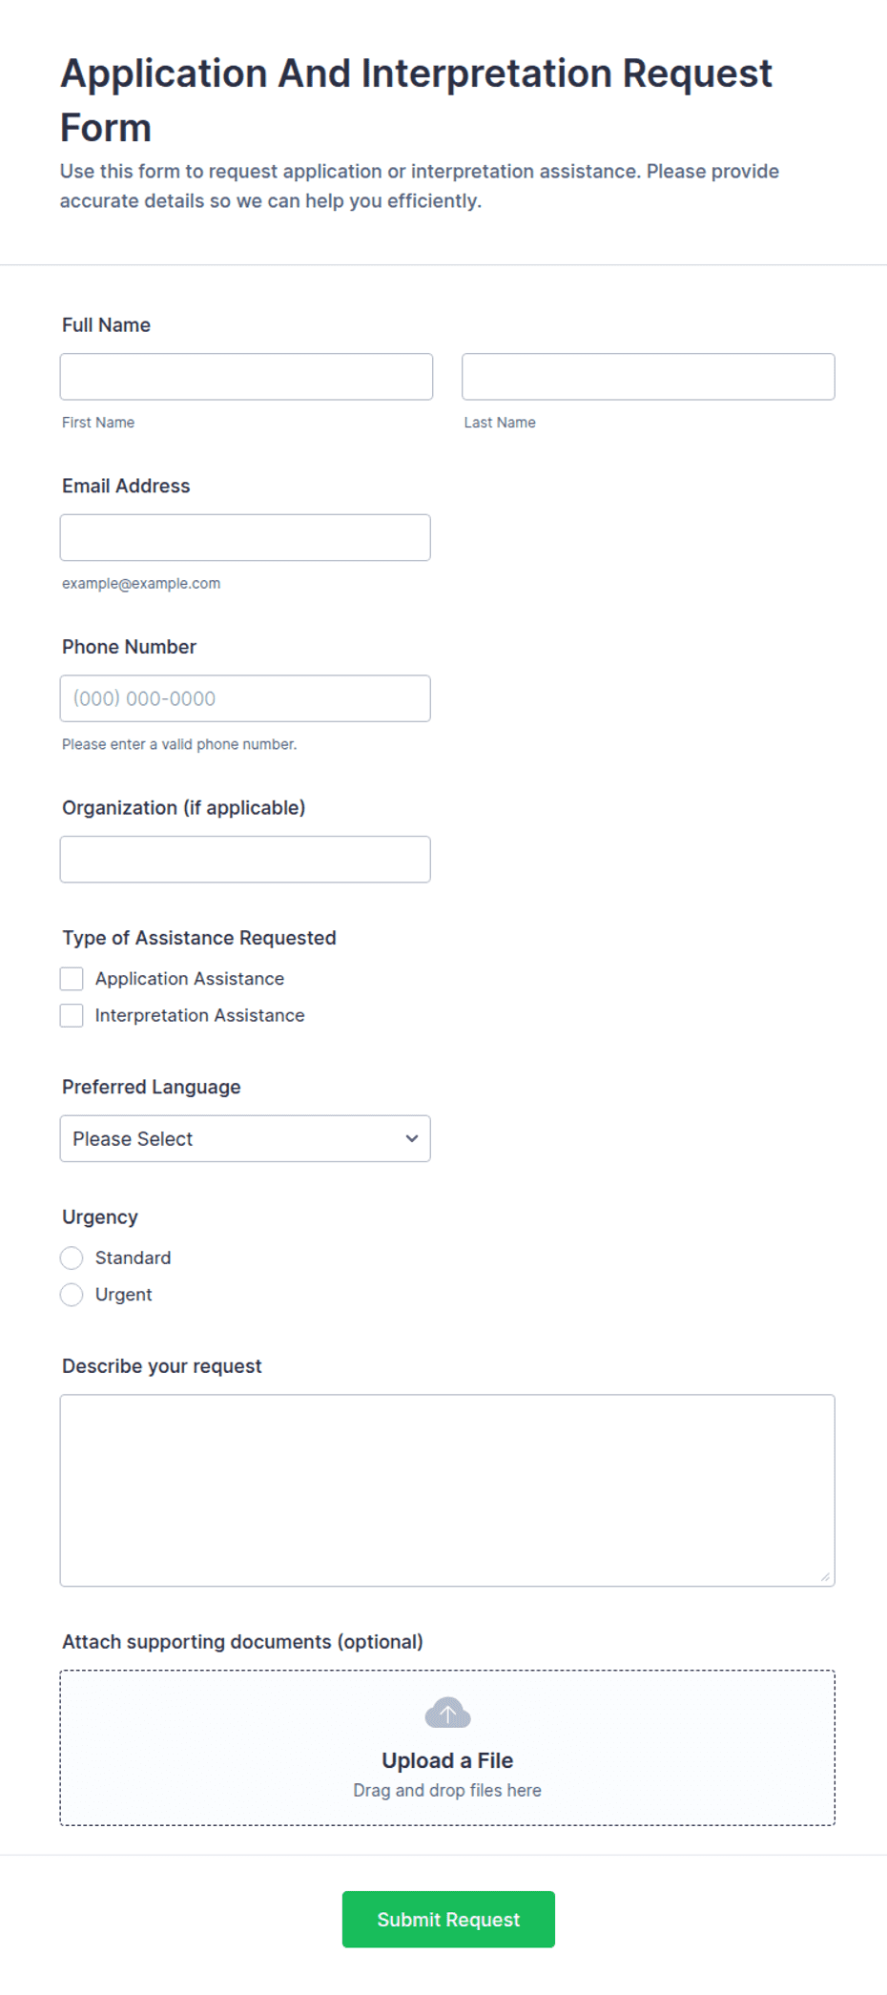Click the Interpretation Assistance label text
This screenshot has height=1995, width=887.
(x=200, y=1015)
